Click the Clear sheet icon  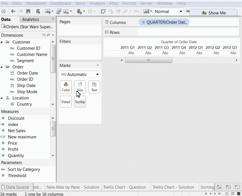pyautogui.click(x=66, y=12)
